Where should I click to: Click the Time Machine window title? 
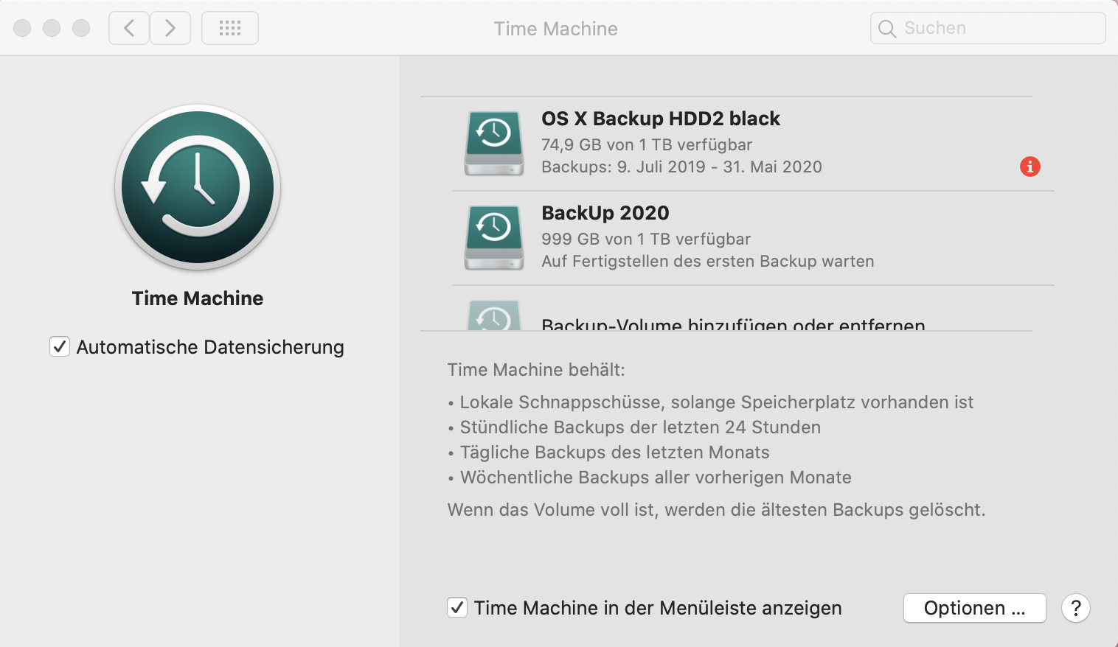pyautogui.click(x=555, y=29)
